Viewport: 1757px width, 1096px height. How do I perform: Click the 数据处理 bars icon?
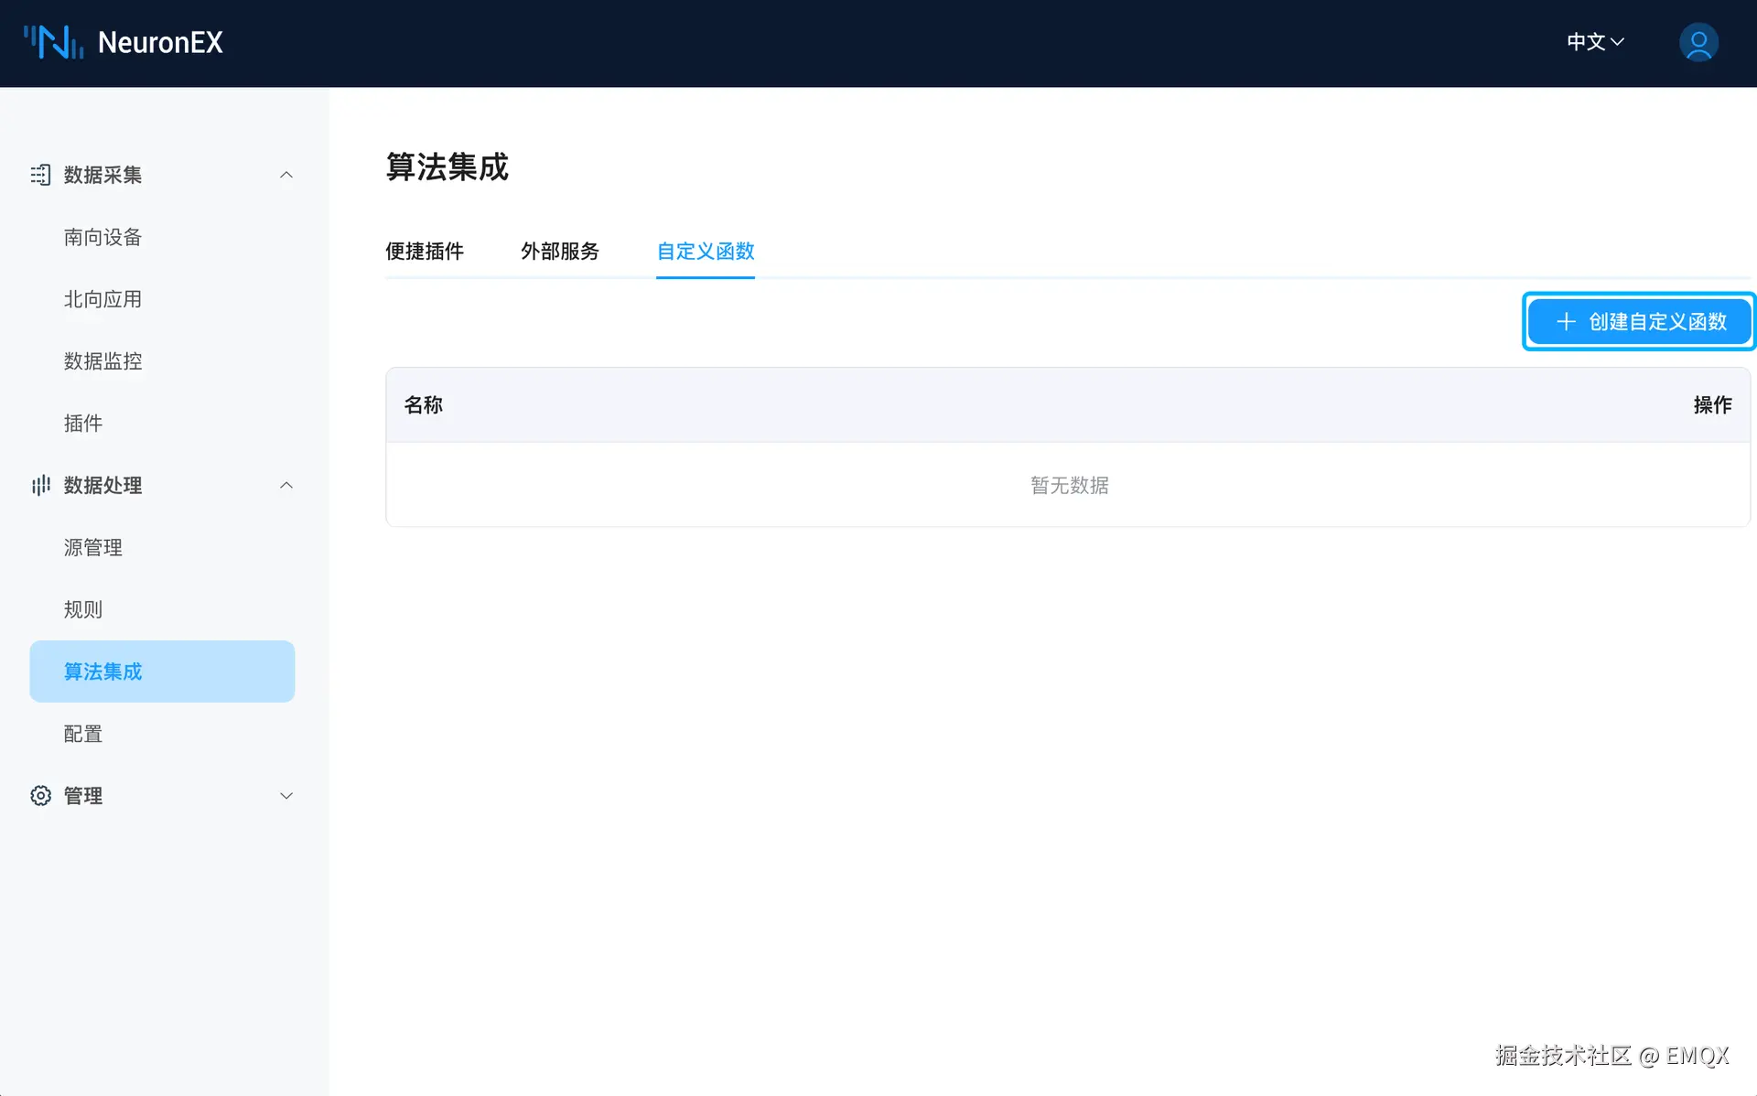[40, 485]
